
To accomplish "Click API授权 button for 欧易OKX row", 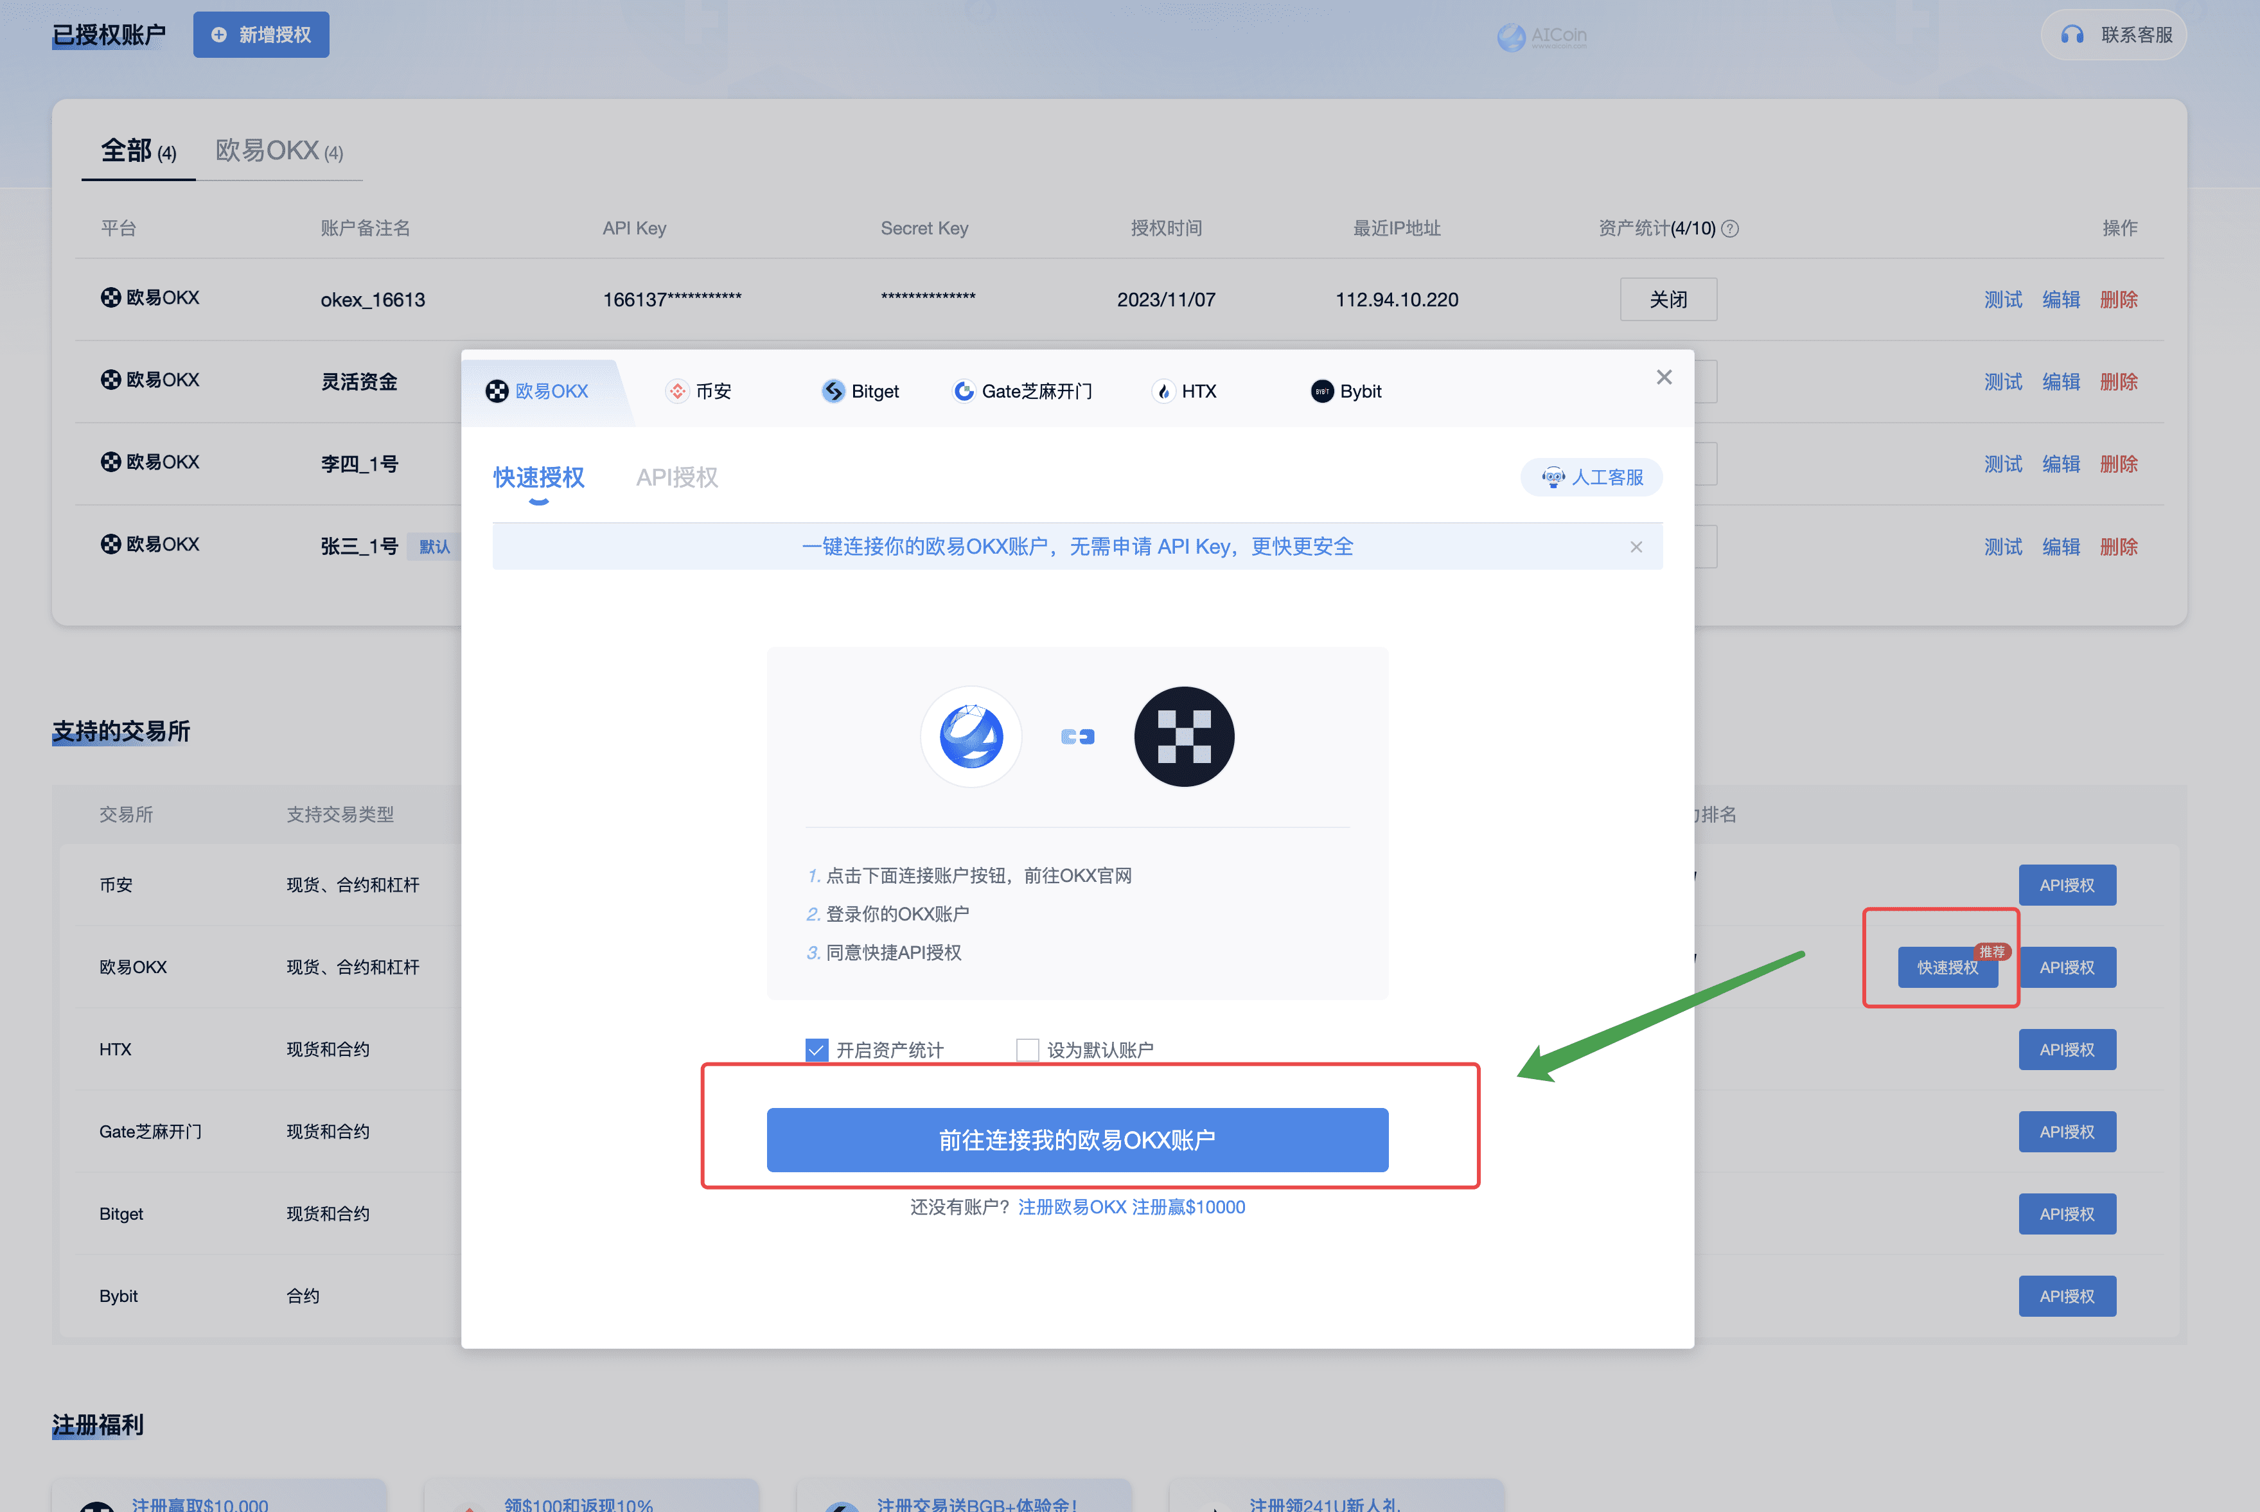I will (2067, 967).
